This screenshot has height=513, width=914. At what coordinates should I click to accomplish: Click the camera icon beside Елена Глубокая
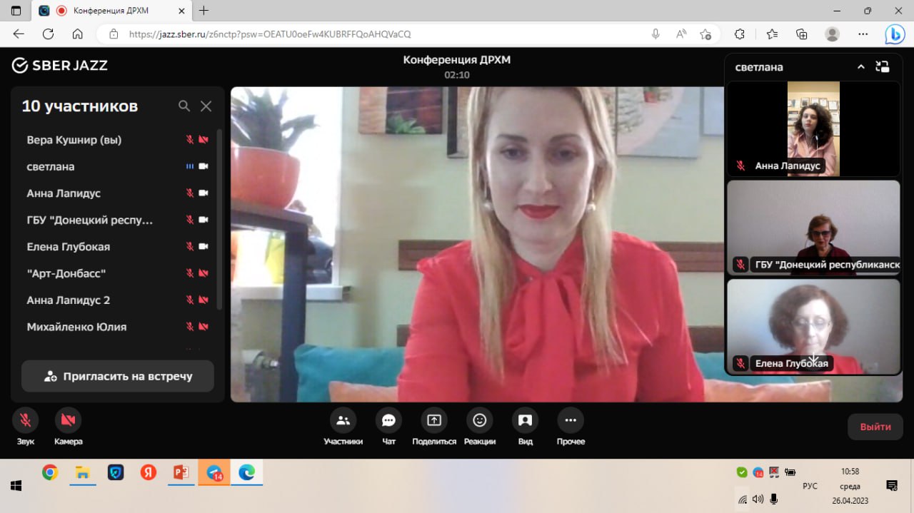pyautogui.click(x=204, y=247)
